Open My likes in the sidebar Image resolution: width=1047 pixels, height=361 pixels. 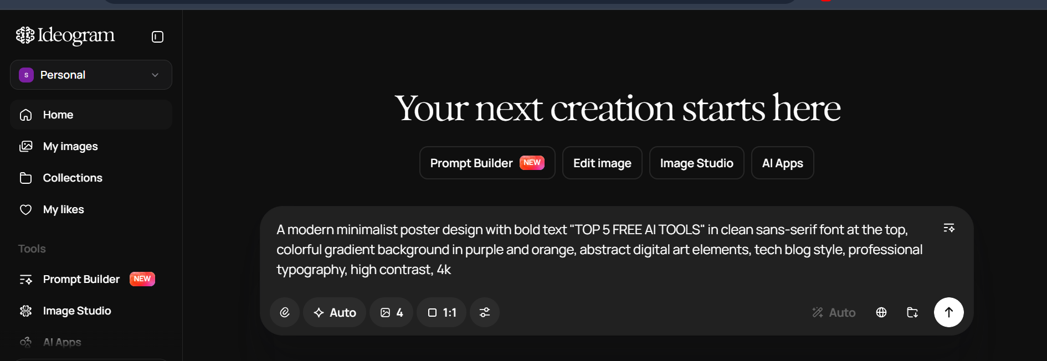[x=91, y=209]
